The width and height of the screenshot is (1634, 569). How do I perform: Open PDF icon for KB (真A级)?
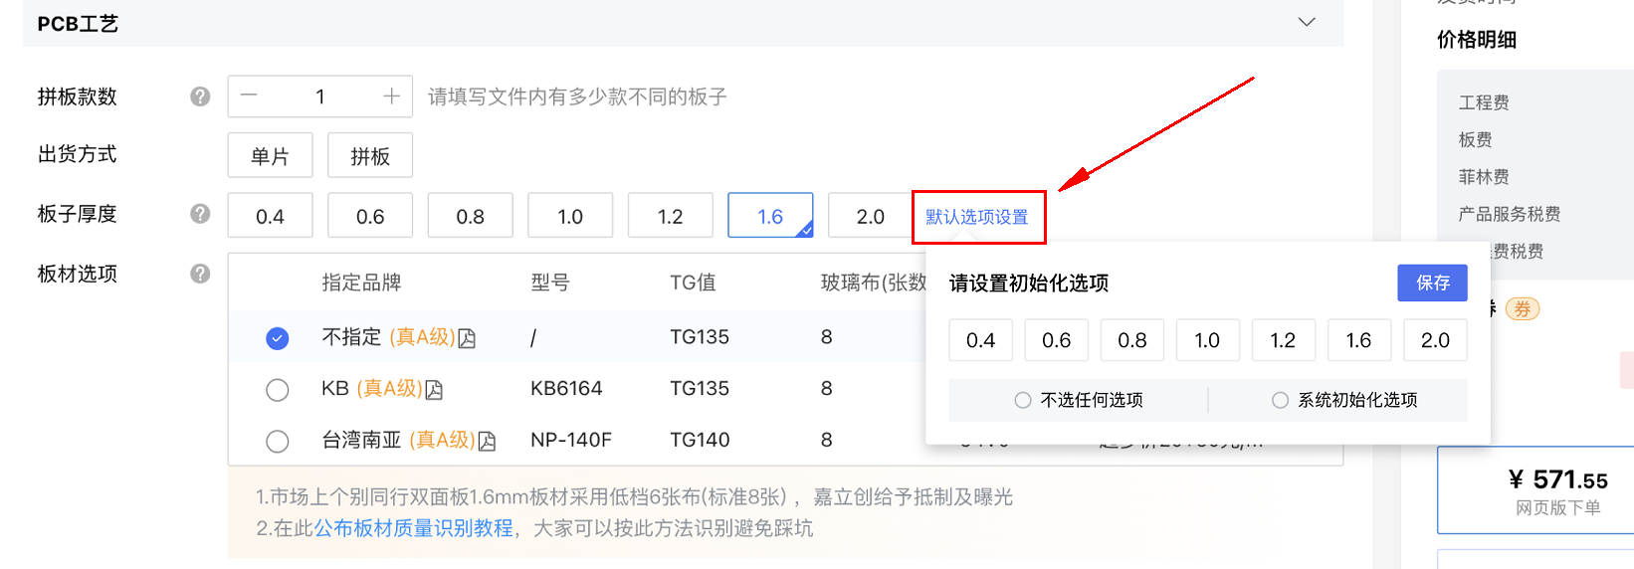pyautogui.click(x=434, y=390)
